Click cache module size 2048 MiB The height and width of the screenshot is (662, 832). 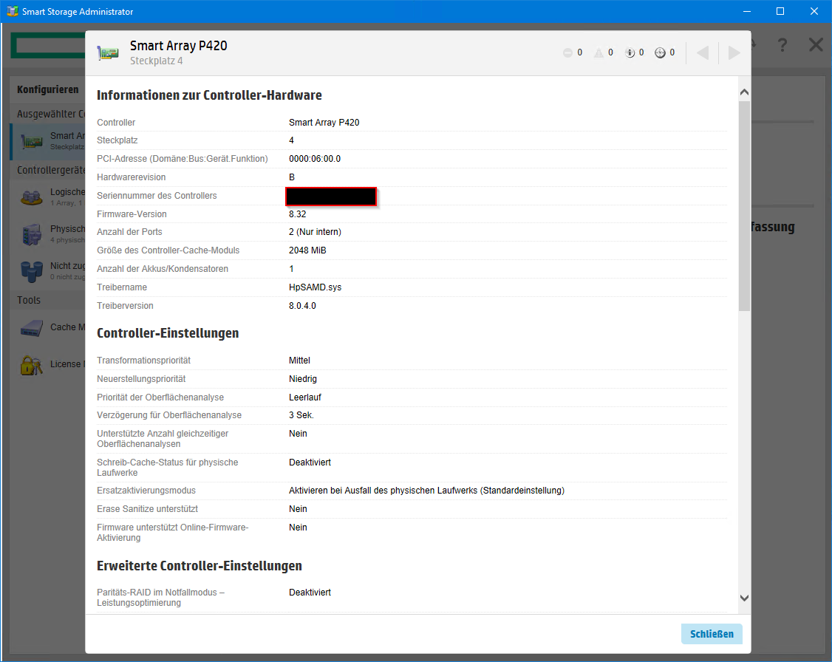pyautogui.click(x=307, y=250)
